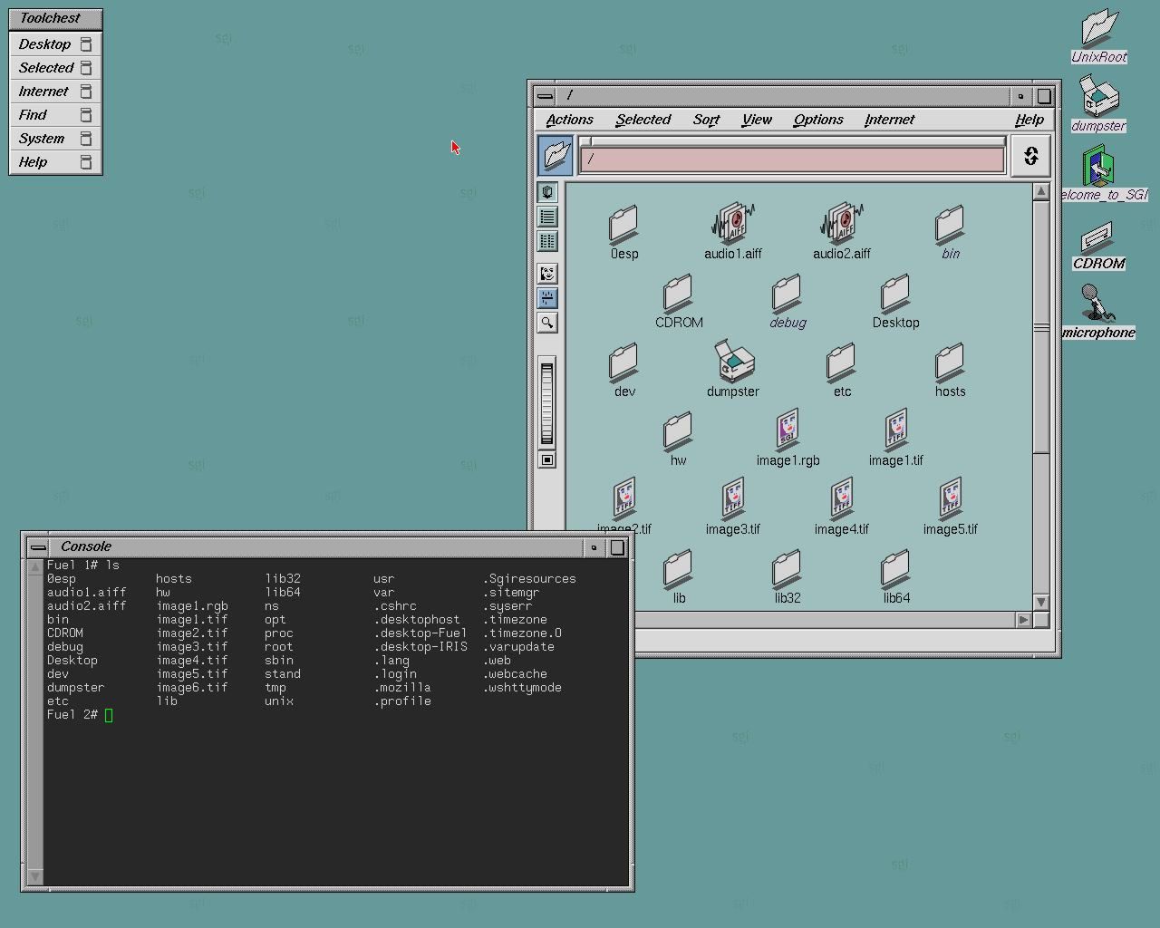Open the file manager window menu button
1160x928 pixels.
pos(545,95)
